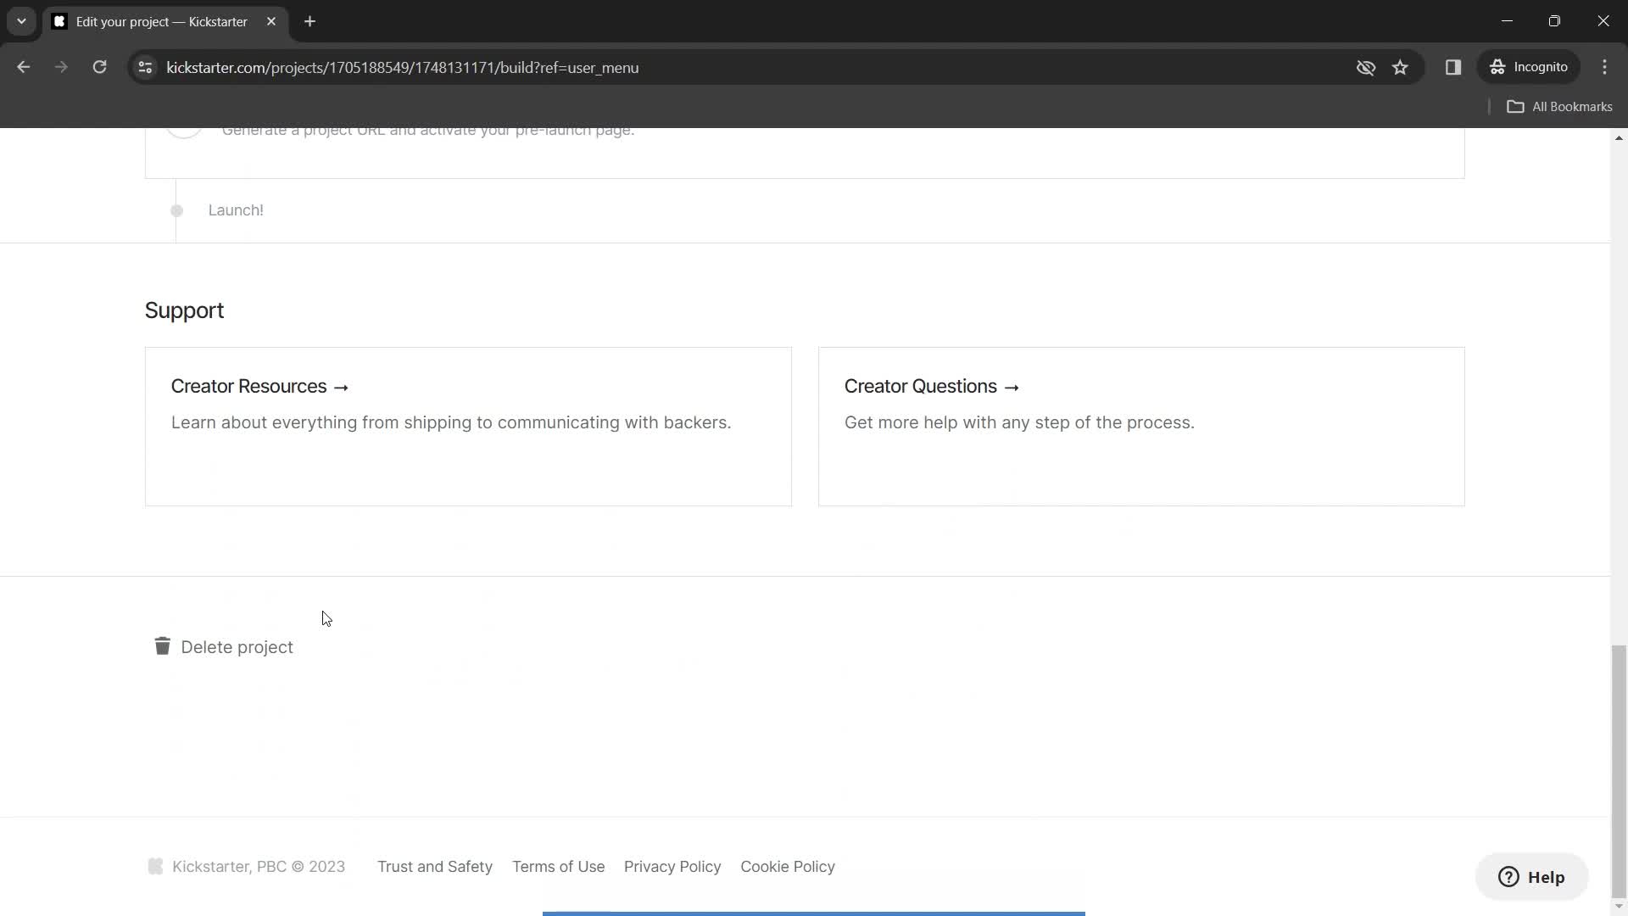Bookmark this tab with the star icon

1400,67
